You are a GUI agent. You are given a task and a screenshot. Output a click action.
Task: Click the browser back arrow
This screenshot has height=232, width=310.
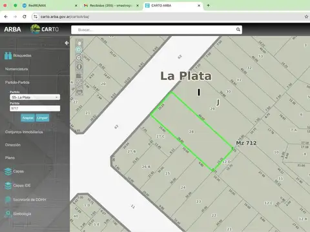coord(6,17)
